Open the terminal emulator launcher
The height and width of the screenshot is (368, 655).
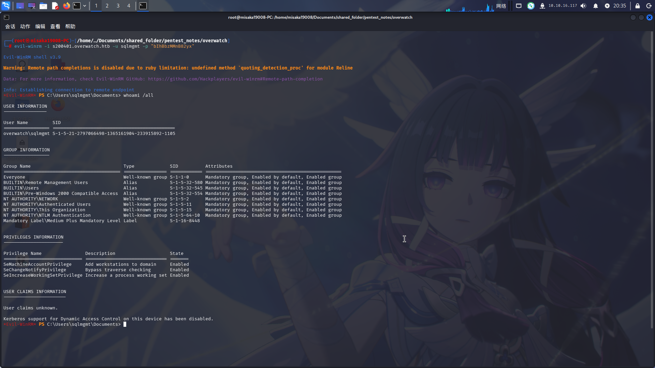tap(77, 6)
